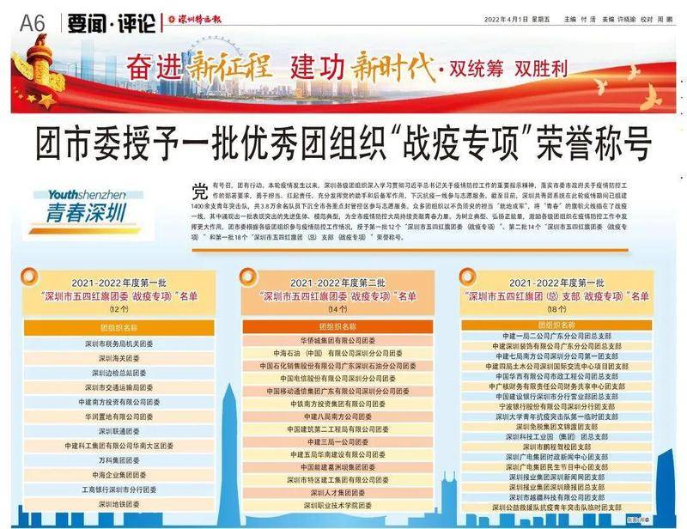Screen dimensions: 687x529
Task: Select the row "深圳公益救援队抗疫青年突击队临时团支部"
Action: tap(556, 508)
